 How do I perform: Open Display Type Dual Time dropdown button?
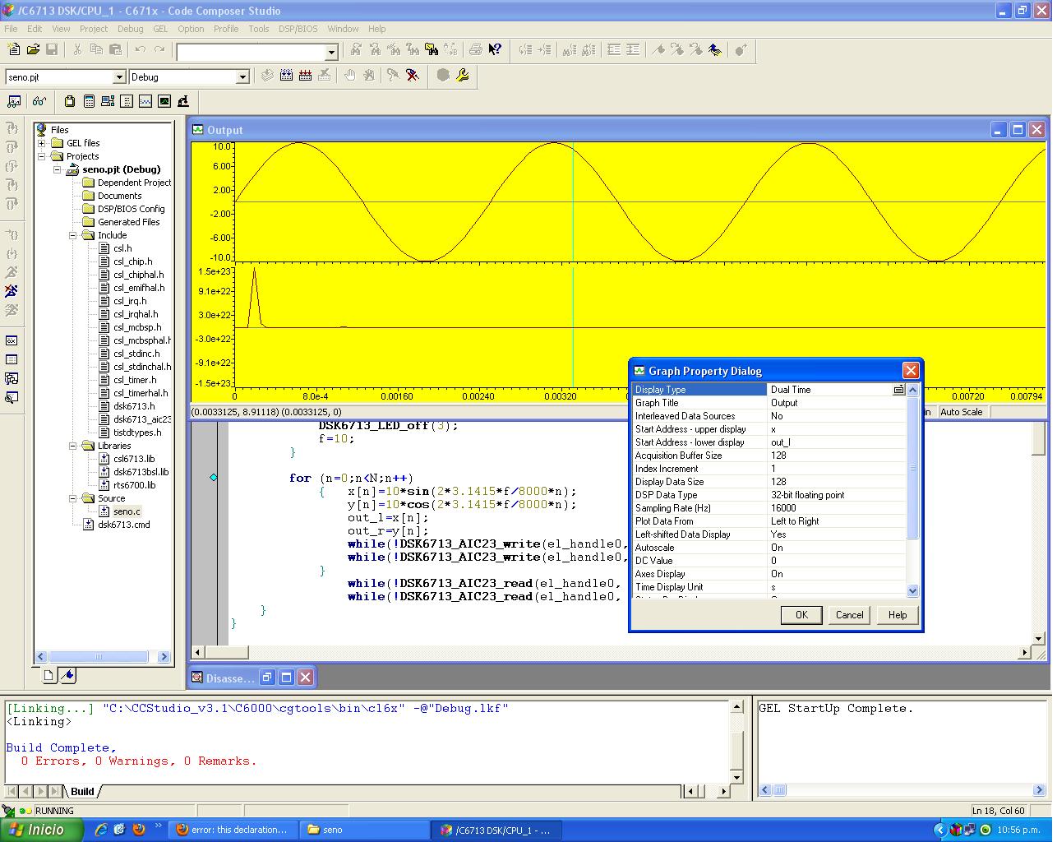coord(898,390)
